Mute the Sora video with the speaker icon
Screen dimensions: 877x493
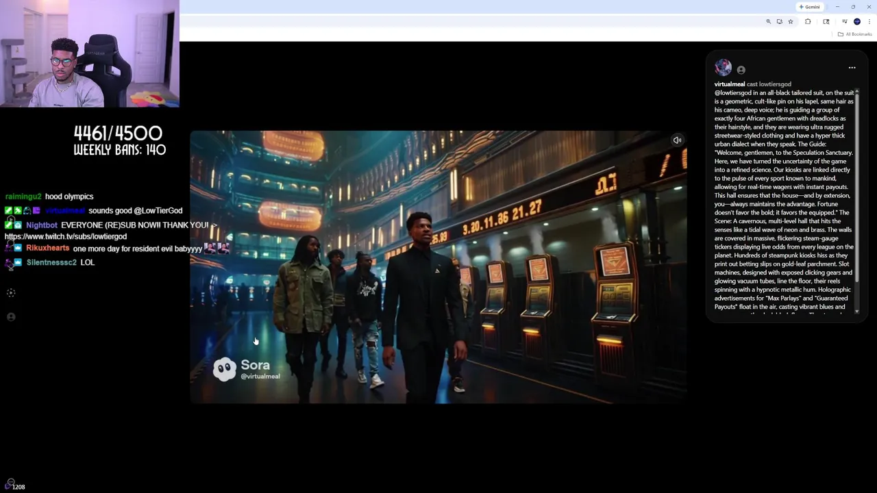coord(677,140)
